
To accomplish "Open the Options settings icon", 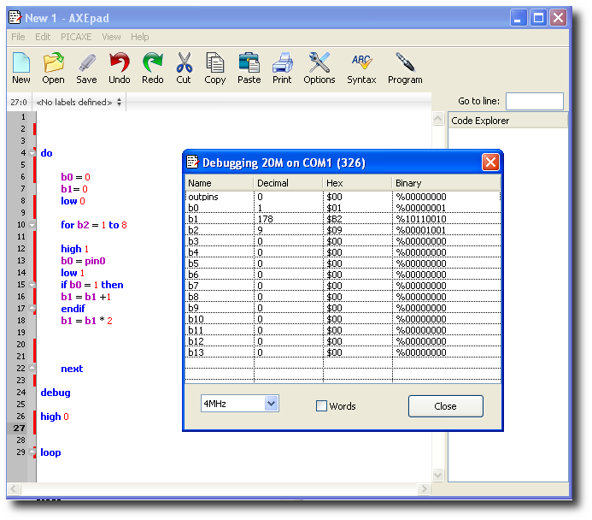I will (x=319, y=68).
